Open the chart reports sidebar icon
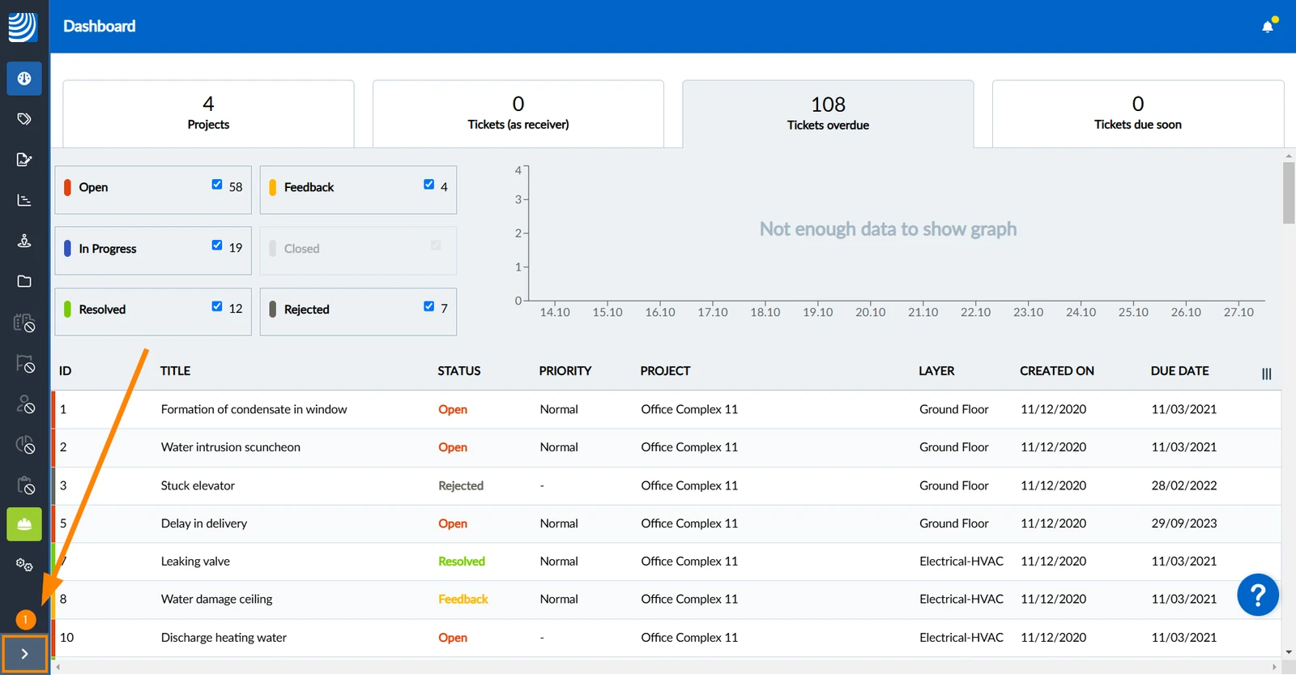 pyautogui.click(x=24, y=200)
